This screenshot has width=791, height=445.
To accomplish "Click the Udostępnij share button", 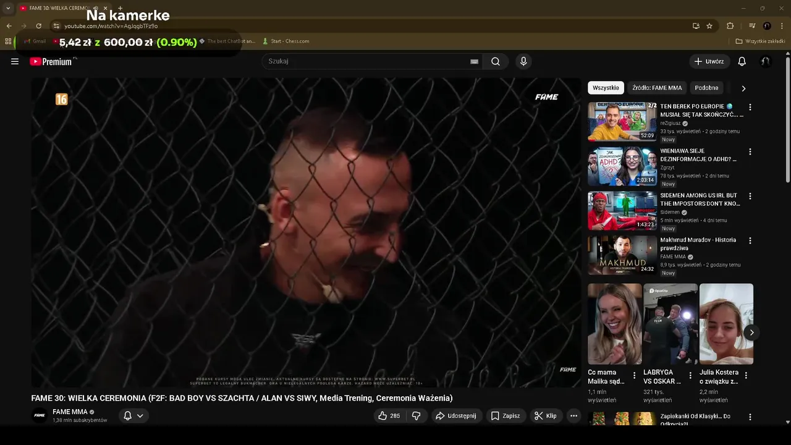I will [456, 416].
